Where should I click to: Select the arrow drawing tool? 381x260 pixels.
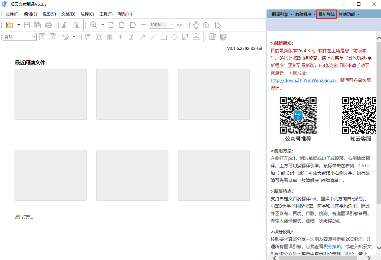[x=142, y=37]
